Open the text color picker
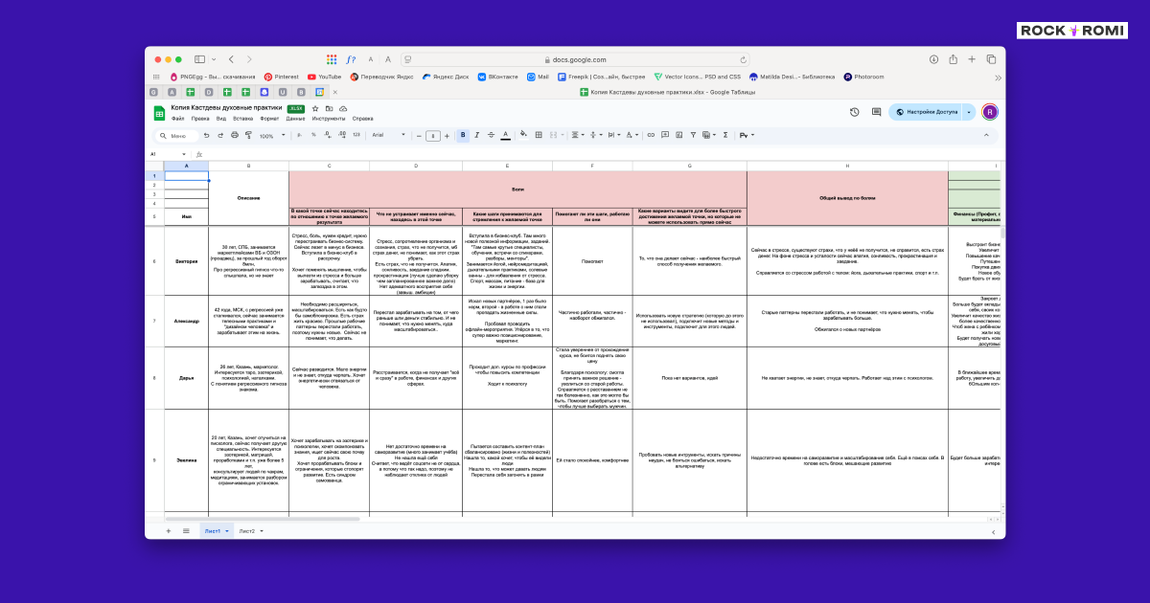The image size is (1150, 603). click(x=505, y=135)
